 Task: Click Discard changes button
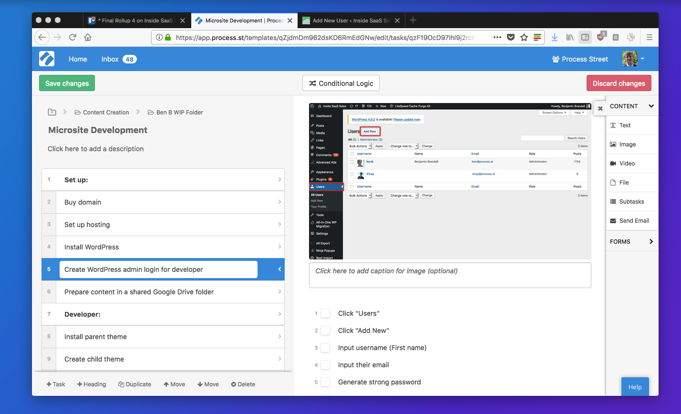coord(619,83)
